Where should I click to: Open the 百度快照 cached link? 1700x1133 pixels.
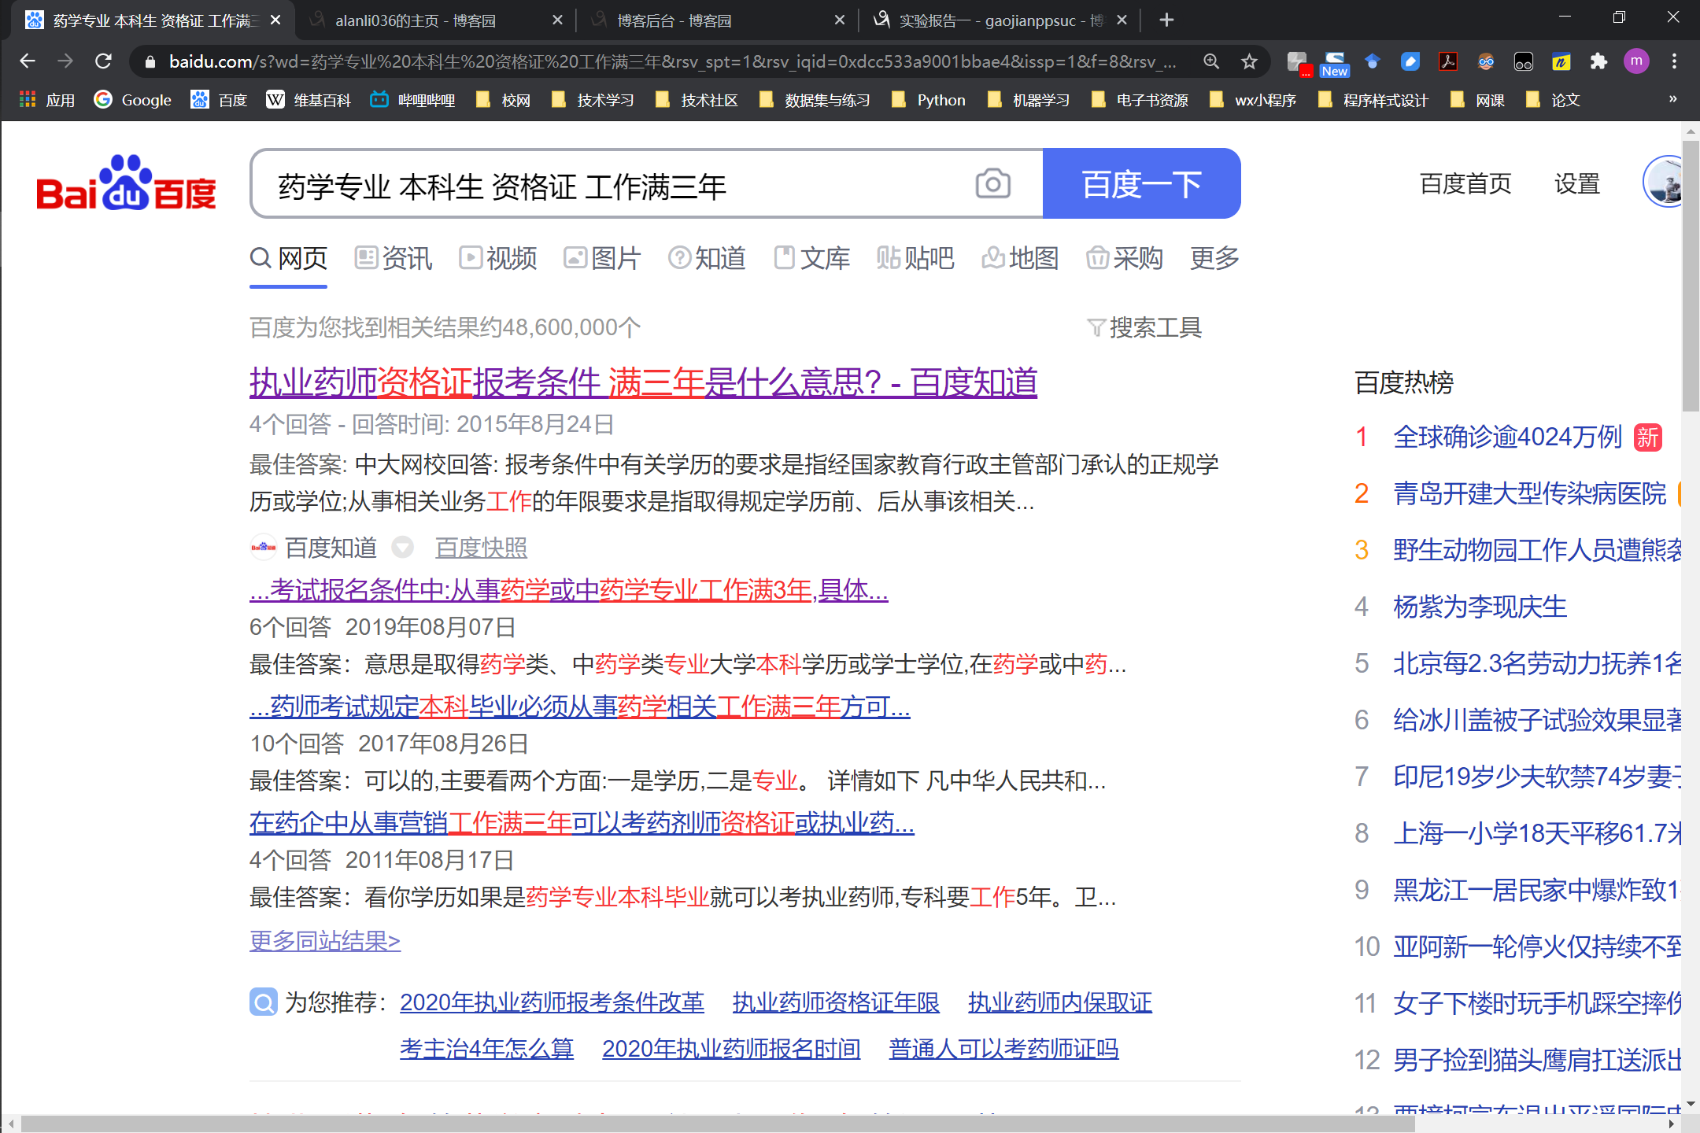click(481, 548)
